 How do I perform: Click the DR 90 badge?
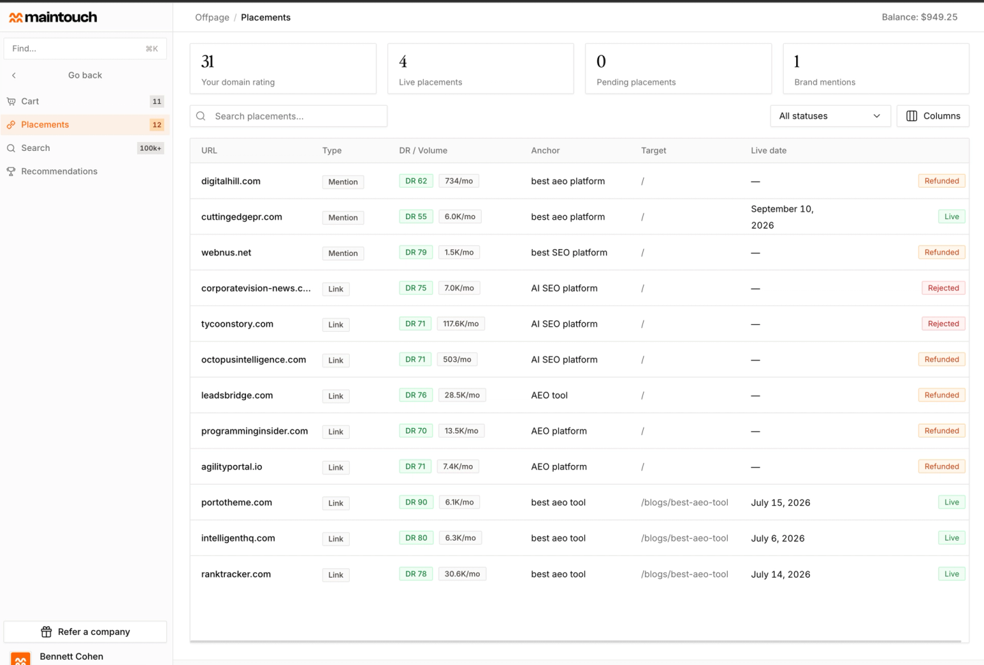point(416,503)
